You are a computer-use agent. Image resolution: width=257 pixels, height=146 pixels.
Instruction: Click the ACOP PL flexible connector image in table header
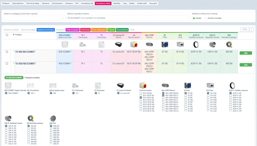pos(196,44)
